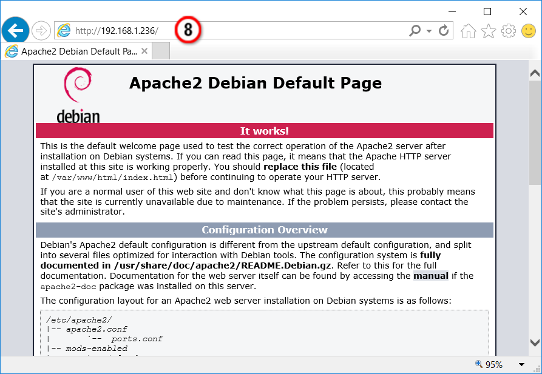Select the Apache2 Debian Default Page tab
Viewport: 542px width, 374px height.
tap(76, 51)
